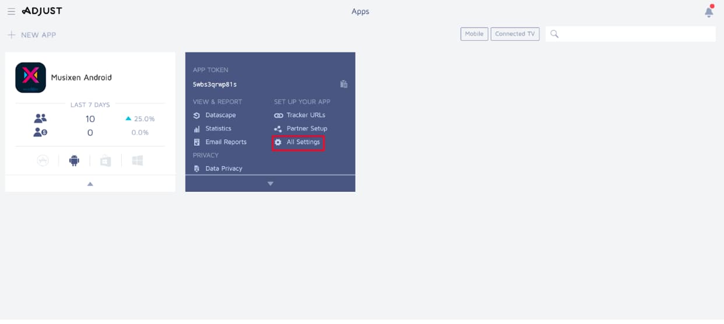Click the installs count 10
Screen dimensions: 724x324
click(90, 119)
